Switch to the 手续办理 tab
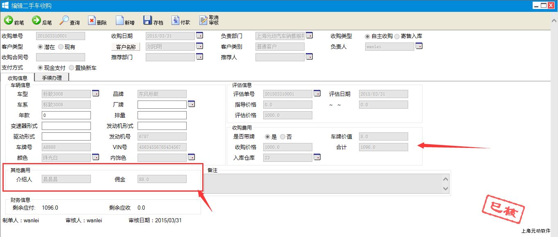558x237 pixels. pyautogui.click(x=52, y=78)
